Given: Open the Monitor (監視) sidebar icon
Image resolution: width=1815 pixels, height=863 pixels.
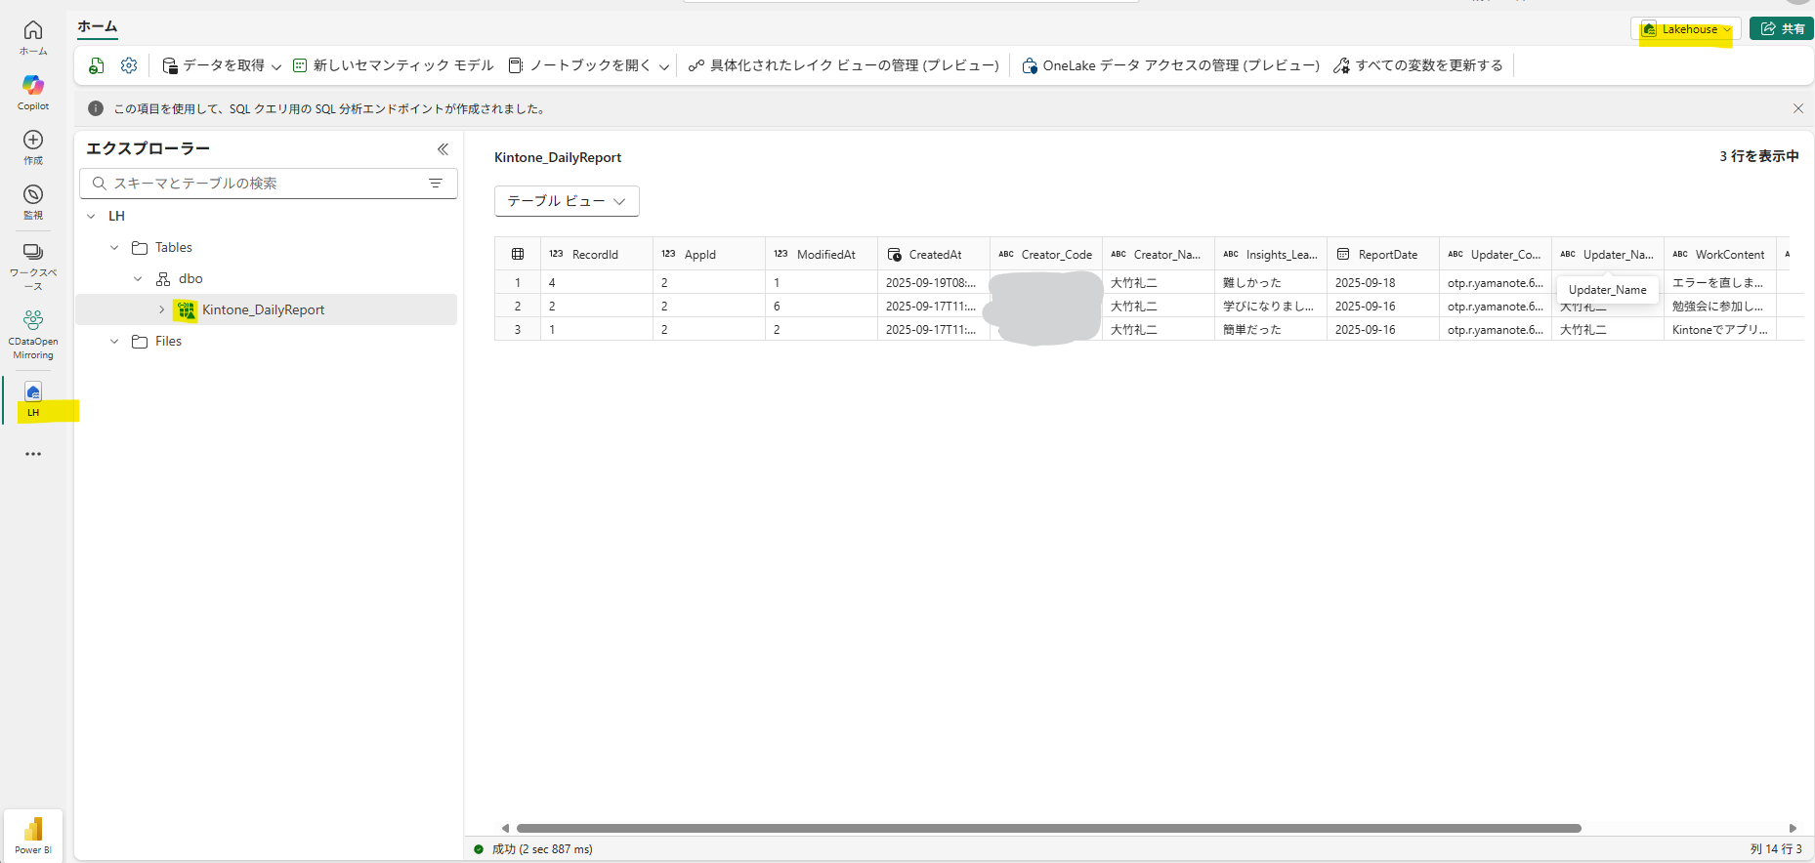Looking at the screenshot, I should click(x=33, y=201).
